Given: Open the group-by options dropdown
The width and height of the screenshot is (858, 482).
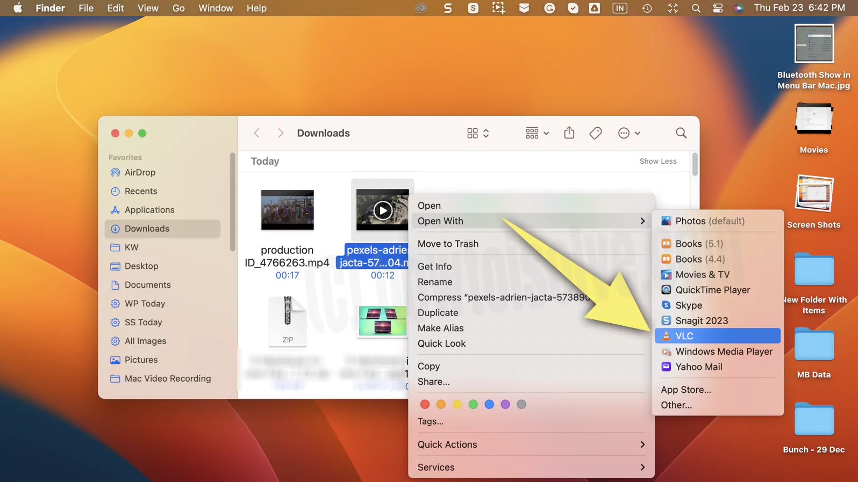Looking at the screenshot, I should click(x=537, y=133).
